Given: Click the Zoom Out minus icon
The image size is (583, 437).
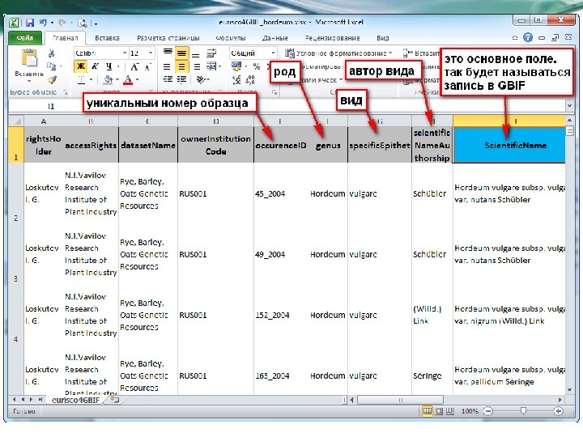Looking at the screenshot, I should tap(488, 411).
